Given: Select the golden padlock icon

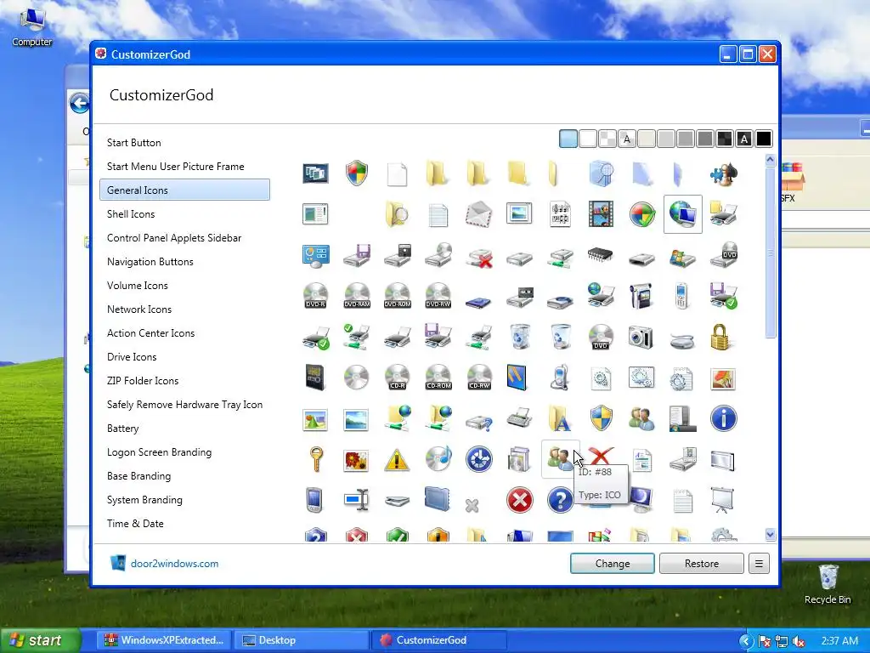Looking at the screenshot, I should 720,337.
